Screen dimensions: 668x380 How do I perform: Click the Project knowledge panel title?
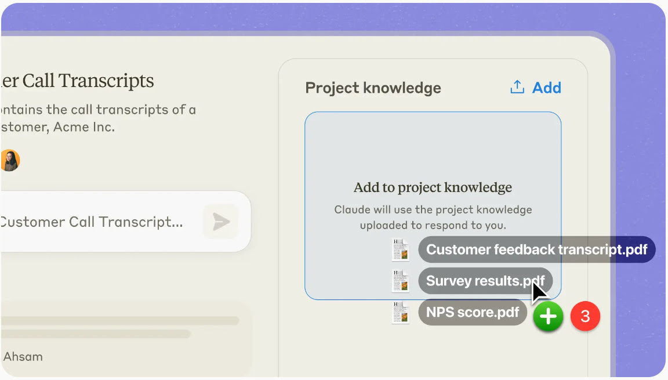[x=373, y=88]
